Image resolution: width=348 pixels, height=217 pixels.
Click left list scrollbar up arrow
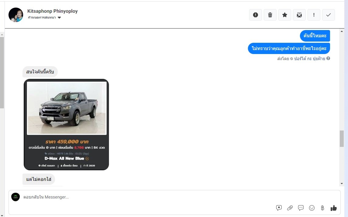(x=2, y=35)
